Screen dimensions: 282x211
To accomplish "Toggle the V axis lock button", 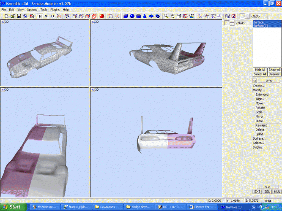I will [46, 16].
